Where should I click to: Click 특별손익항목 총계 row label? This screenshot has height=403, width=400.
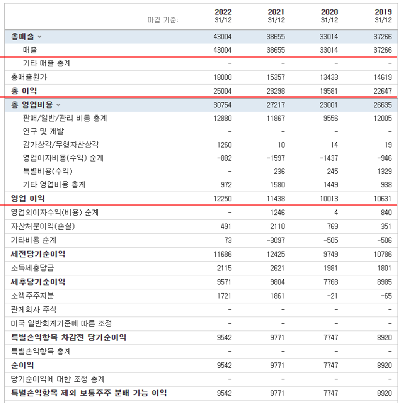point(41,351)
